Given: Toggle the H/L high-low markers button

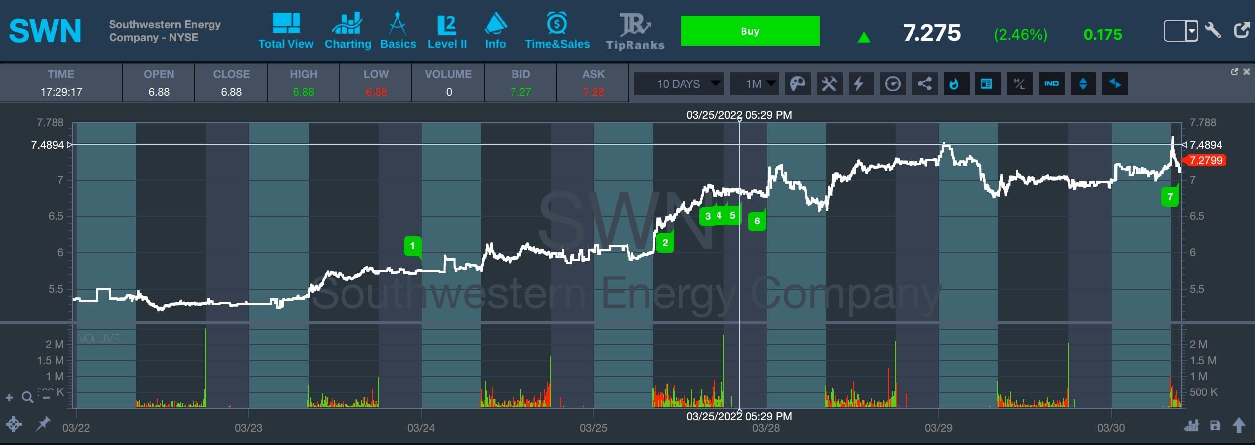Looking at the screenshot, I should coord(1019,84).
